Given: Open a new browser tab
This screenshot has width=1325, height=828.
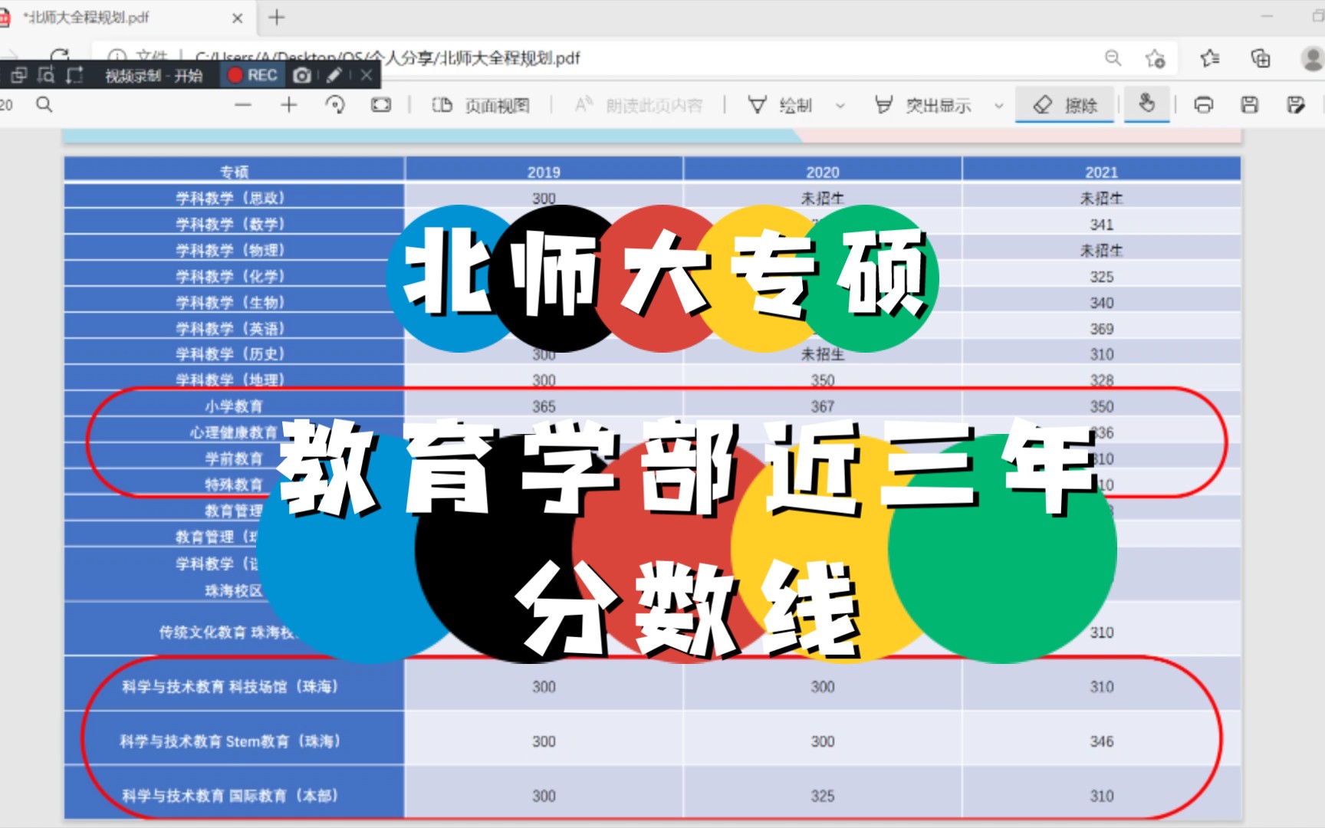Looking at the screenshot, I should 277,17.
